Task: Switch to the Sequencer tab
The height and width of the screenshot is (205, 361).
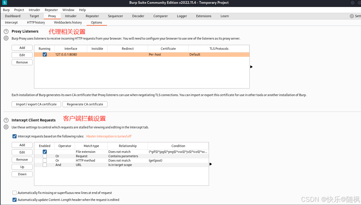Action: (115, 16)
